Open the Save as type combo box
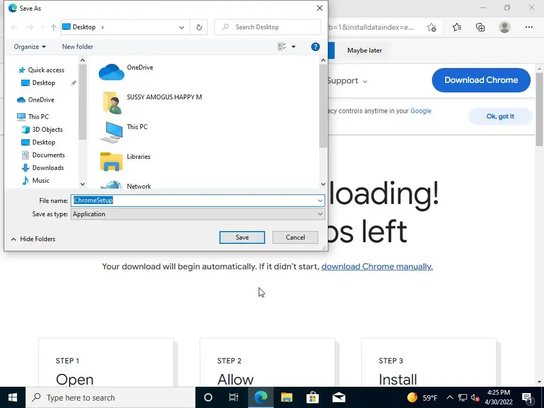The image size is (544, 408). click(198, 214)
